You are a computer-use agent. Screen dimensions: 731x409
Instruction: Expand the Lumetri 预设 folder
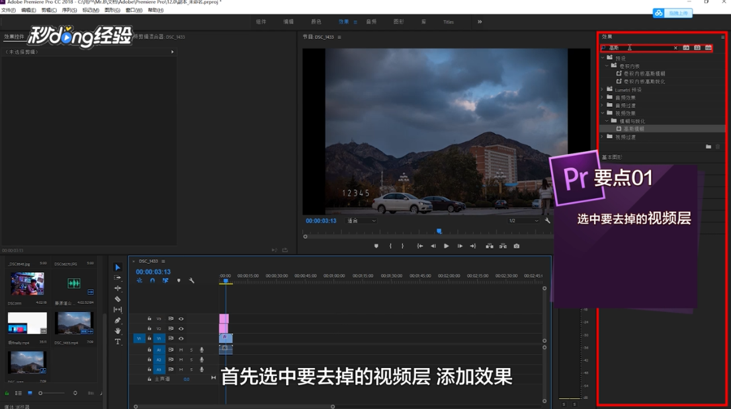[x=603, y=89]
